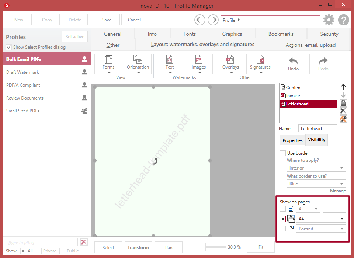Open help question mark icon
Image resolution: width=354 pixels, height=258 pixels.
344,20
